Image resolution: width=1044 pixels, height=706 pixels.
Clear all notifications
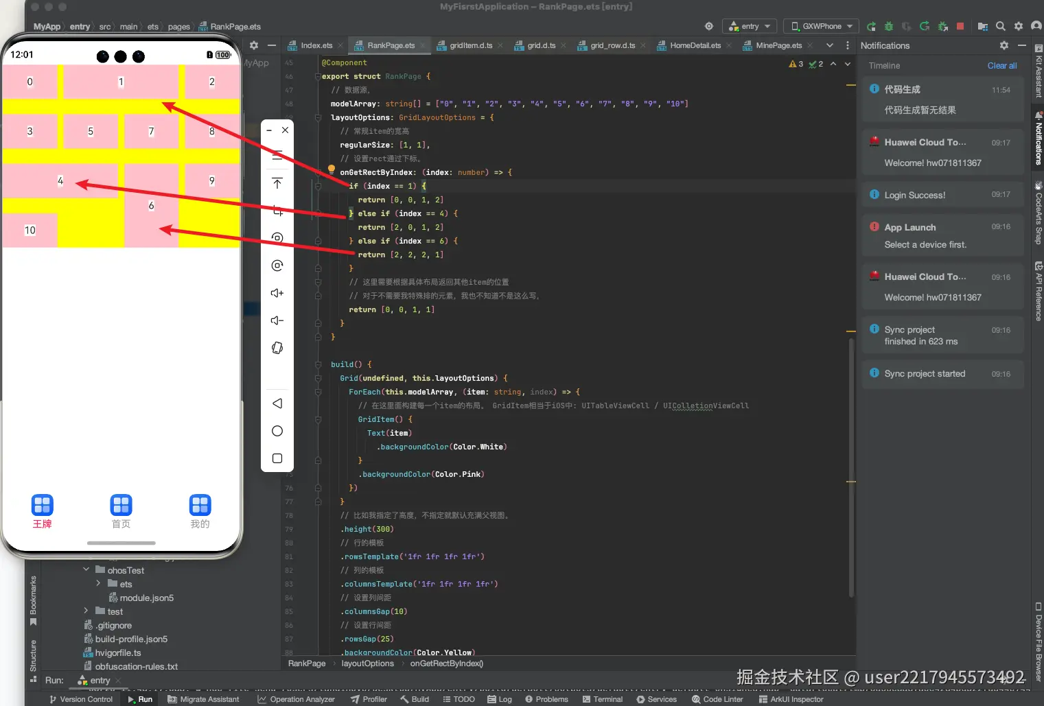[x=1001, y=66]
